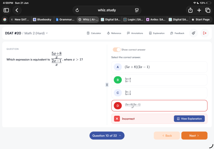
Task: Open the Calculator tool
Action: coord(94,33)
